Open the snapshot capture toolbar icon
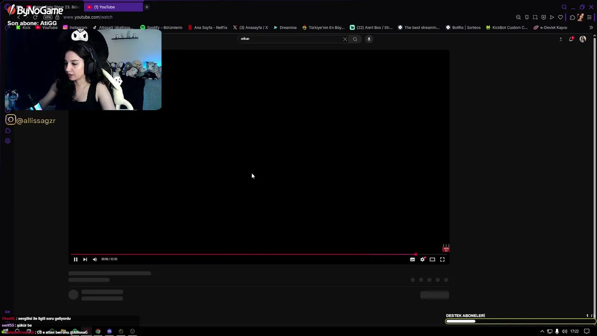Image resolution: width=597 pixels, height=336 pixels. (x=535, y=17)
